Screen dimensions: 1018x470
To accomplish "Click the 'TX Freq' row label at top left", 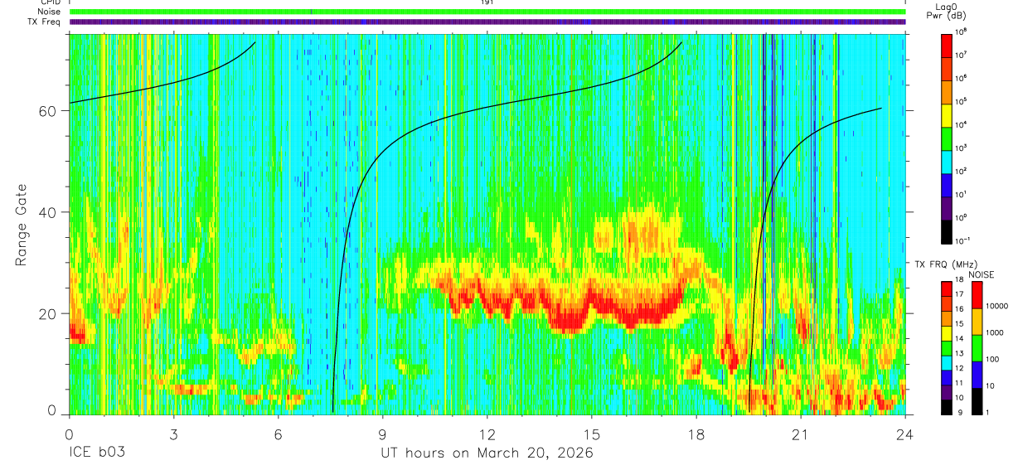I will pos(45,22).
